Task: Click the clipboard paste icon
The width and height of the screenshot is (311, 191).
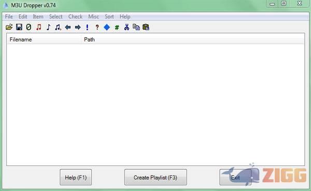Action: [146, 27]
